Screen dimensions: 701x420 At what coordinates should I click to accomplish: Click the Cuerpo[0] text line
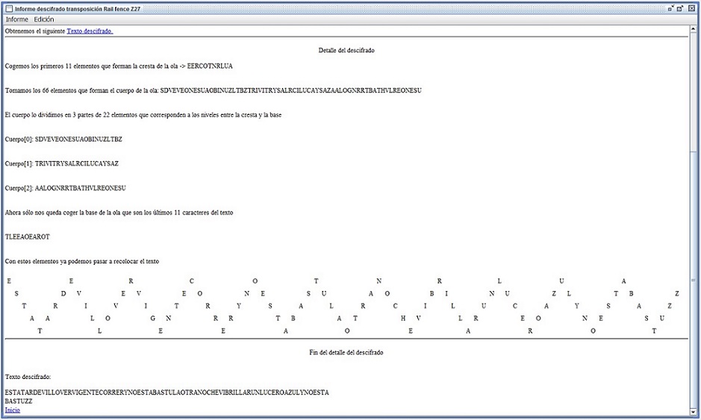(x=63, y=140)
